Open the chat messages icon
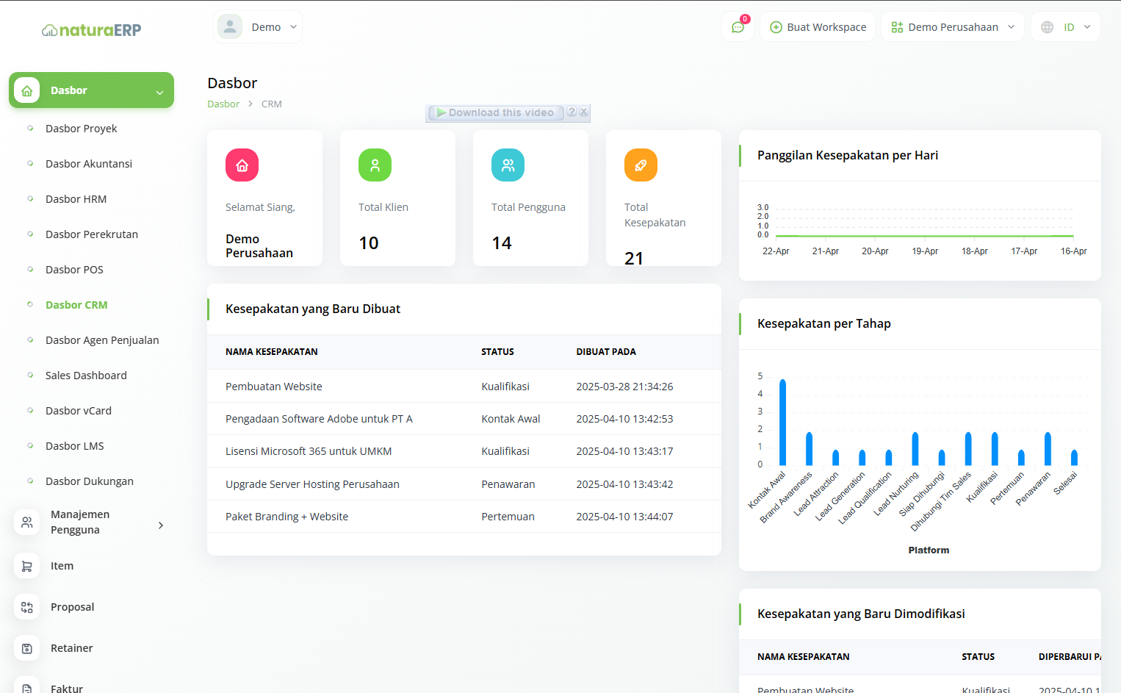The image size is (1121, 693). (738, 27)
